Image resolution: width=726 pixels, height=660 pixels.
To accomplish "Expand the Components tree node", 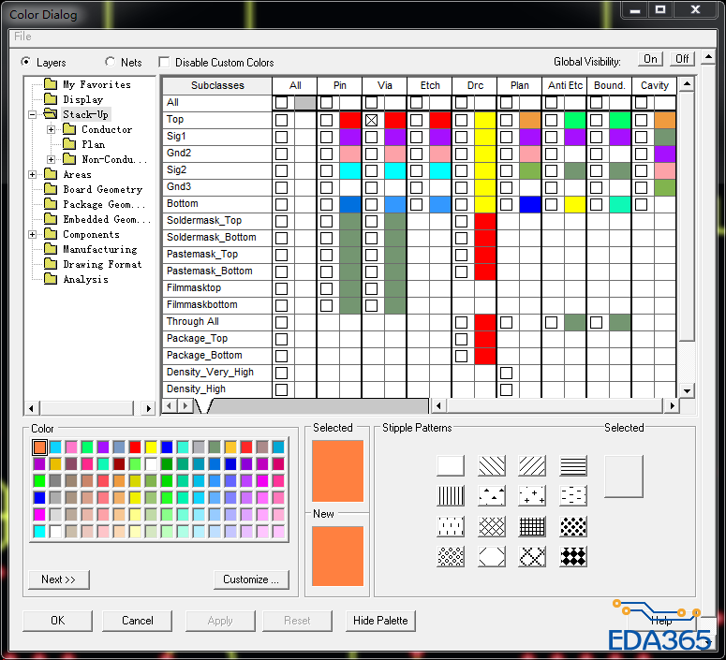I will 33,234.
